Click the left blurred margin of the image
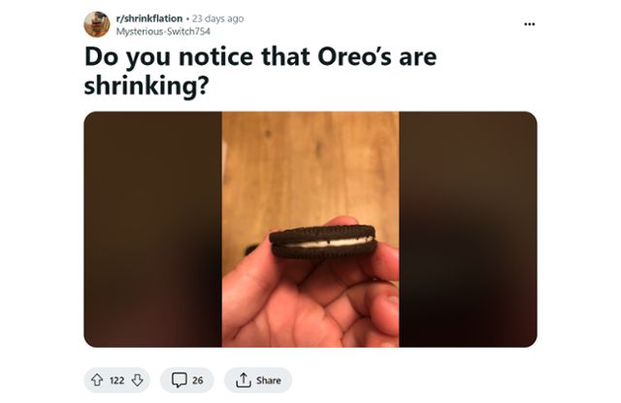621x403 pixels. (x=152, y=229)
